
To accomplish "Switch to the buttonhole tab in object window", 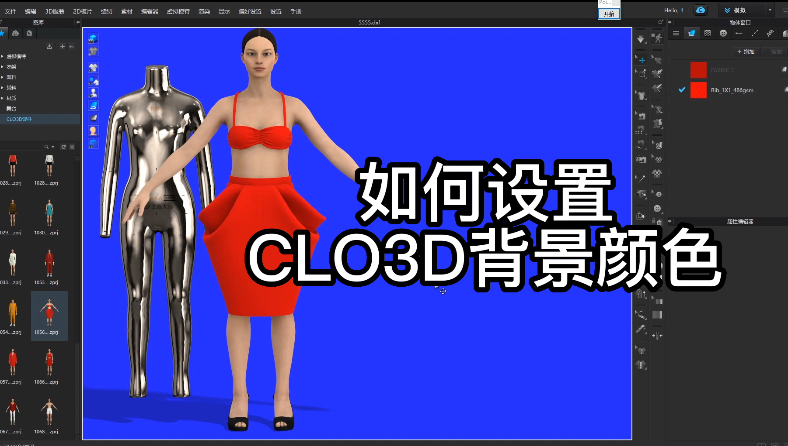I will (x=739, y=33).
